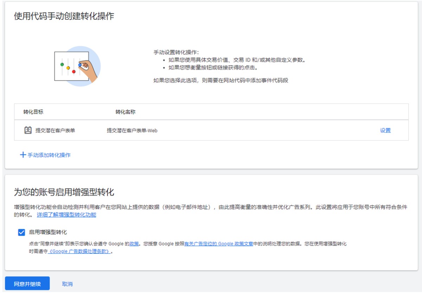Click the plus icon beside 手动添加转化操作
This screenshot has height=293, width=422.
click(x=23, y=155)
